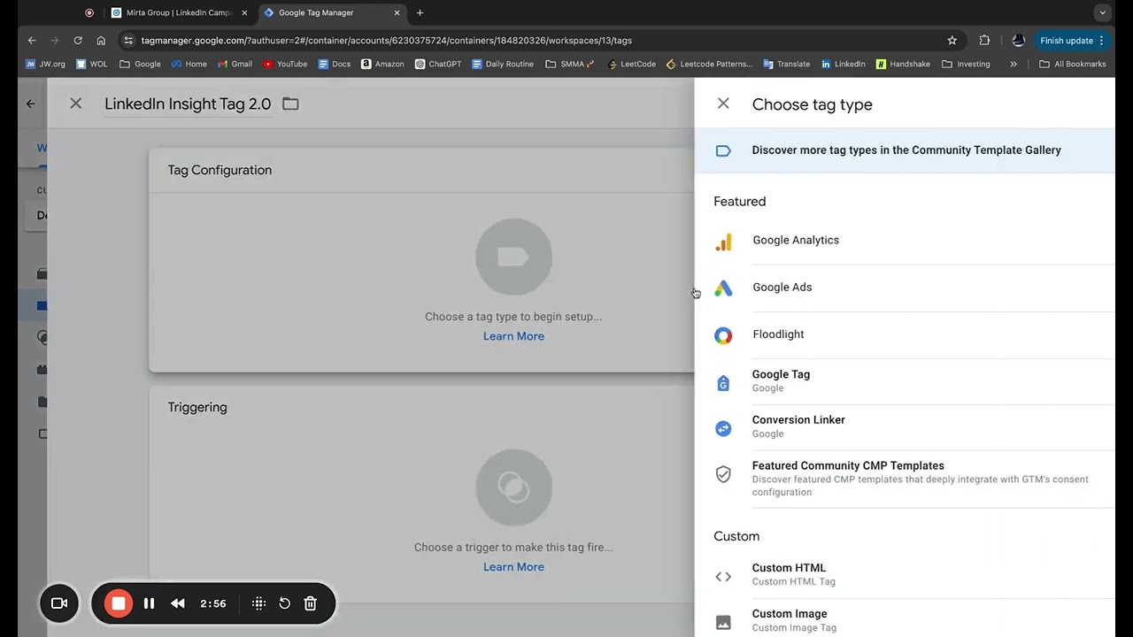Open Featured Community CMP Templates
Image resolution: width=1133 pixels, height=637 pixels.
coord(905,479)
